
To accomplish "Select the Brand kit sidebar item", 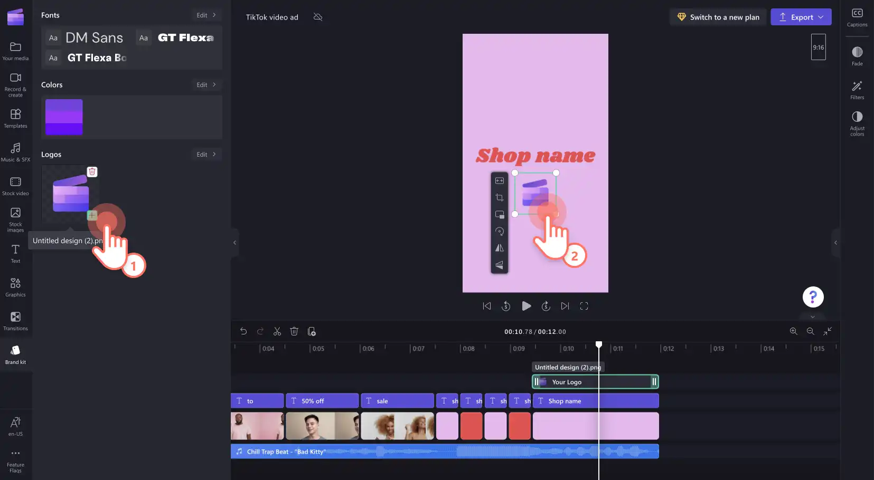I will [x=15, y=354].
